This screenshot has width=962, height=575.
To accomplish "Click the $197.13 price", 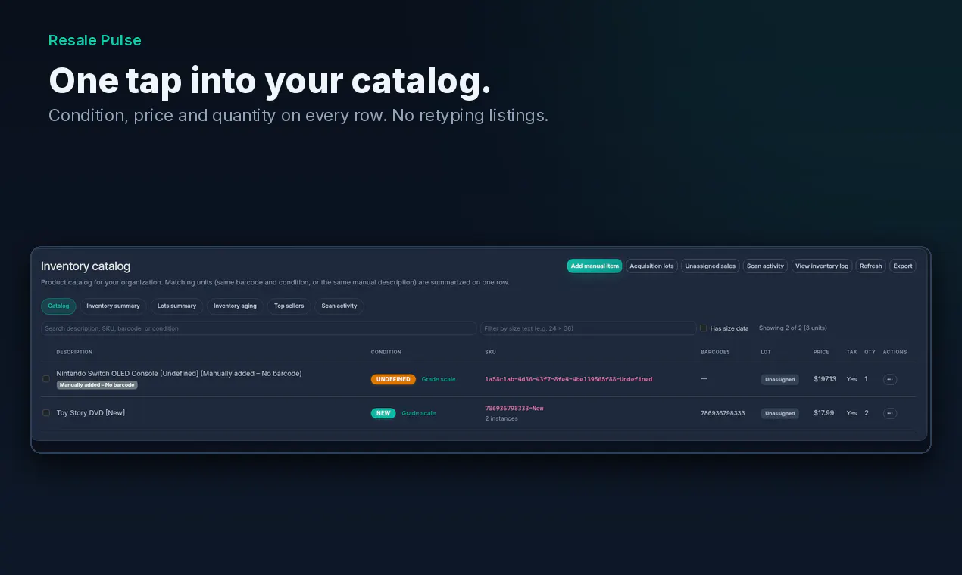I will (825, 379).
